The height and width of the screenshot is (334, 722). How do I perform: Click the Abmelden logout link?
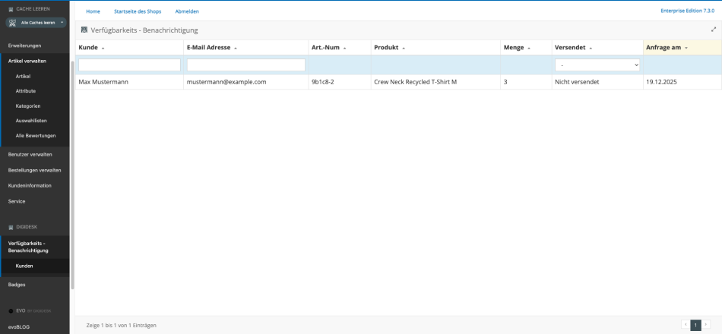coord(187,11)
